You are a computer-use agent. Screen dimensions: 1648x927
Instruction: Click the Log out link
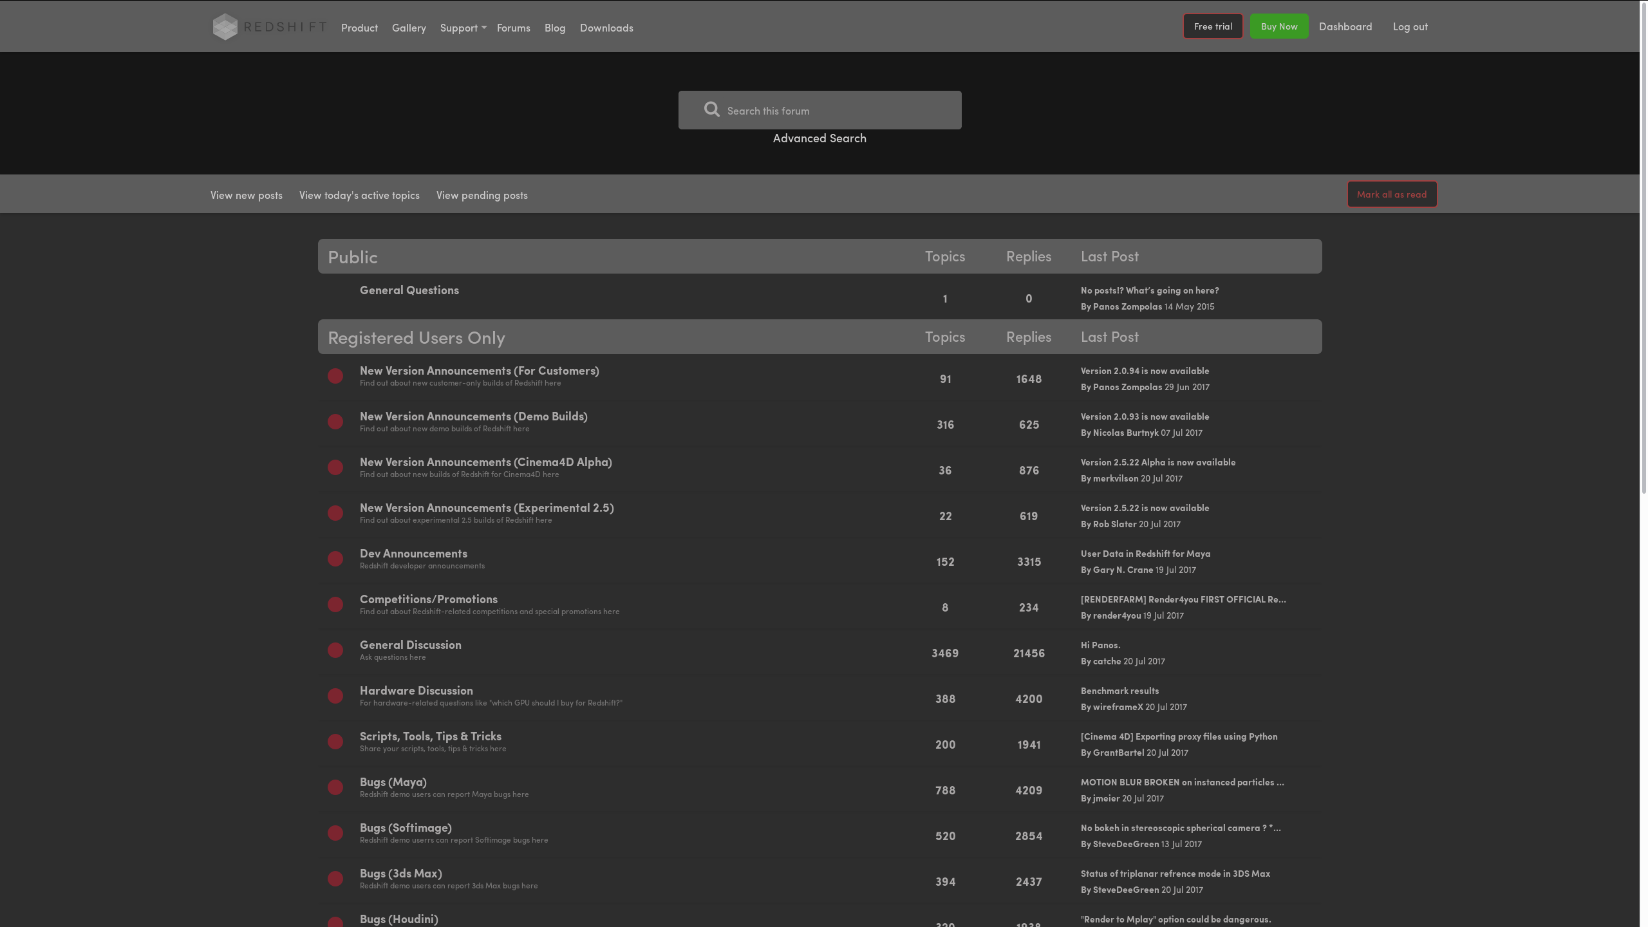click(1410, 26)
